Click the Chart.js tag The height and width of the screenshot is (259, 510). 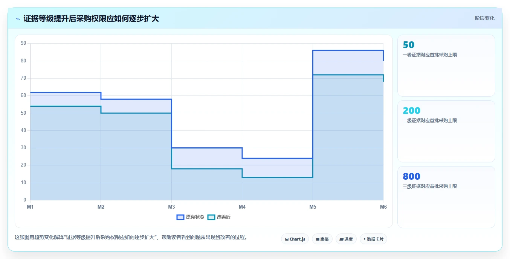(295, 239)
